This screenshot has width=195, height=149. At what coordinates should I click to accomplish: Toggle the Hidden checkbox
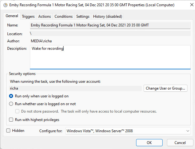8,131
